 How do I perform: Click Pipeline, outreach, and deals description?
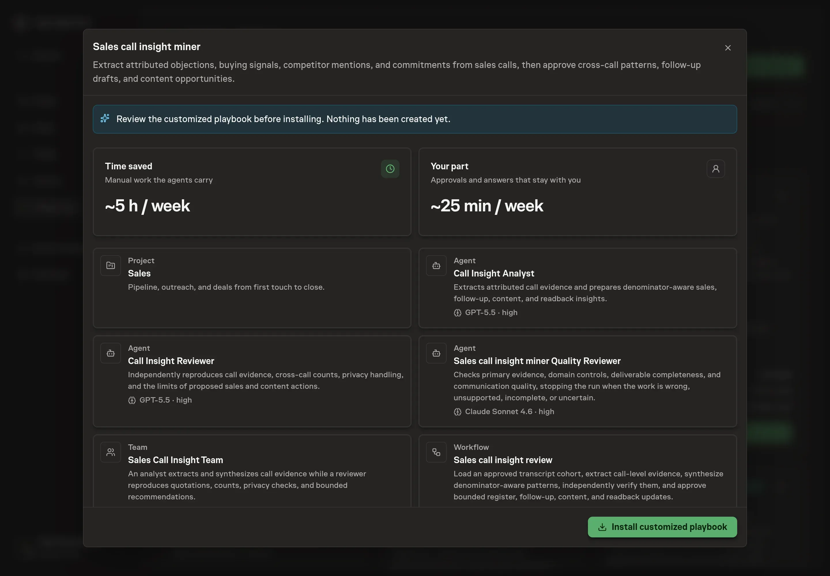pyautogui.click(x=226, y=287)
